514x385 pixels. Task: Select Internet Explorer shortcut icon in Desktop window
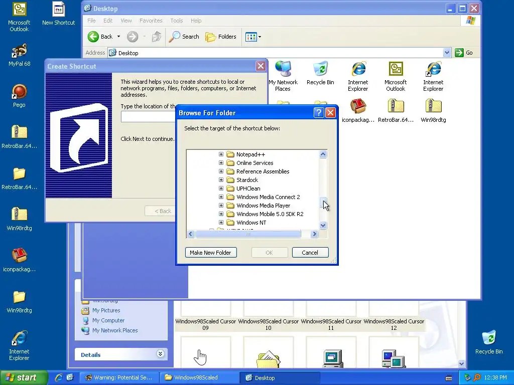[433, 76]
